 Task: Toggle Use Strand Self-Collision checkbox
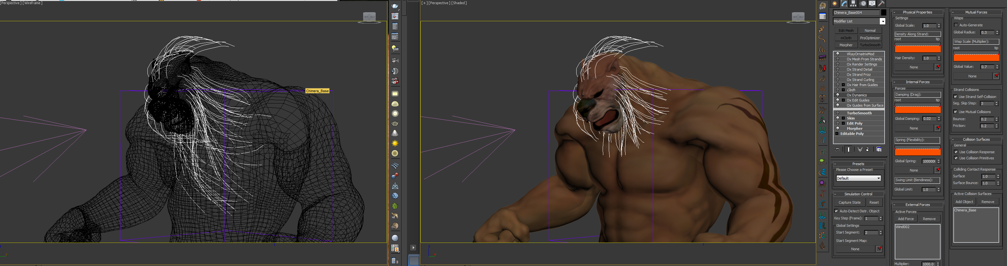click(x=956, y=97)
